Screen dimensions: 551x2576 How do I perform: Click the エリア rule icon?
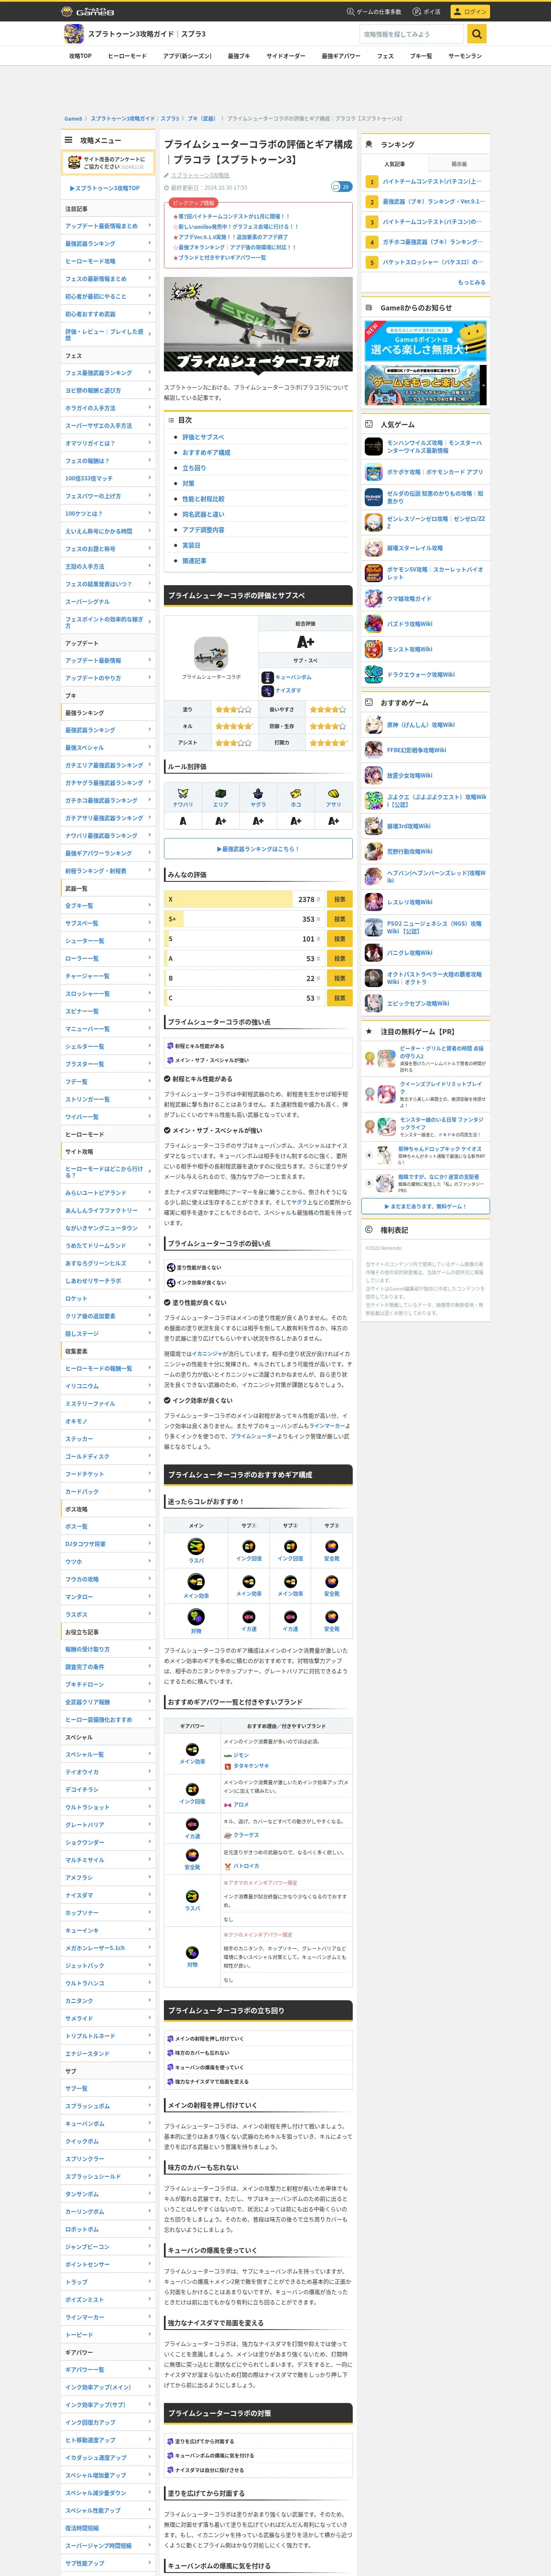[220, 794]
